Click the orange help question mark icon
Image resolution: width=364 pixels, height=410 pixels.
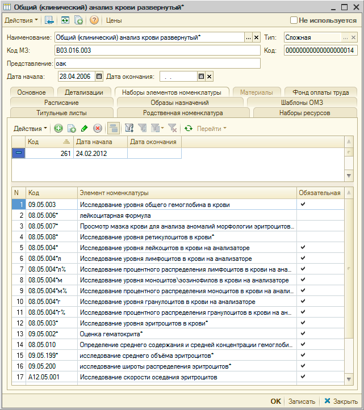coord(94,20)
